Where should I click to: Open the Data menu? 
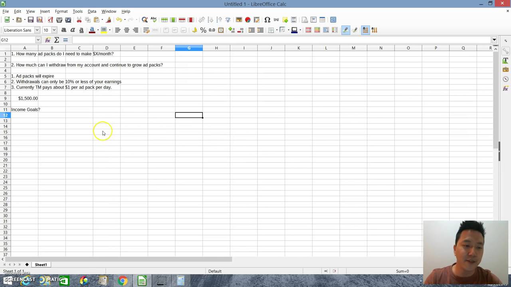point(92,11)
